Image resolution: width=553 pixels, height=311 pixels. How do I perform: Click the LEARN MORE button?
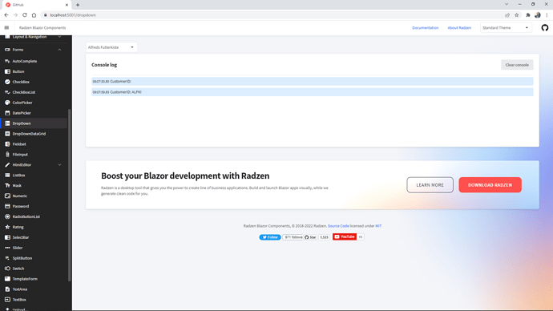point(430,185)
